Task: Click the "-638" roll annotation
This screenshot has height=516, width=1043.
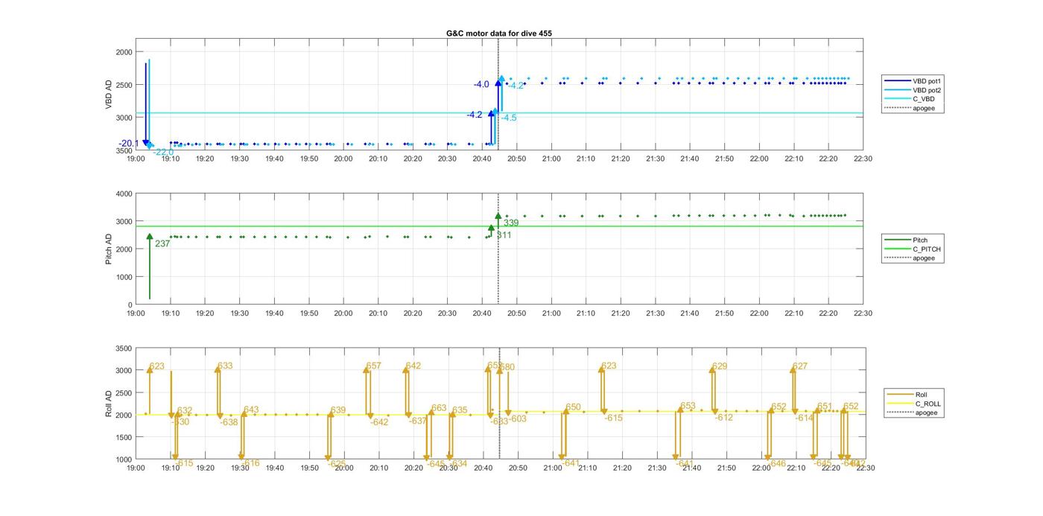Action: [x=229, y=422]
